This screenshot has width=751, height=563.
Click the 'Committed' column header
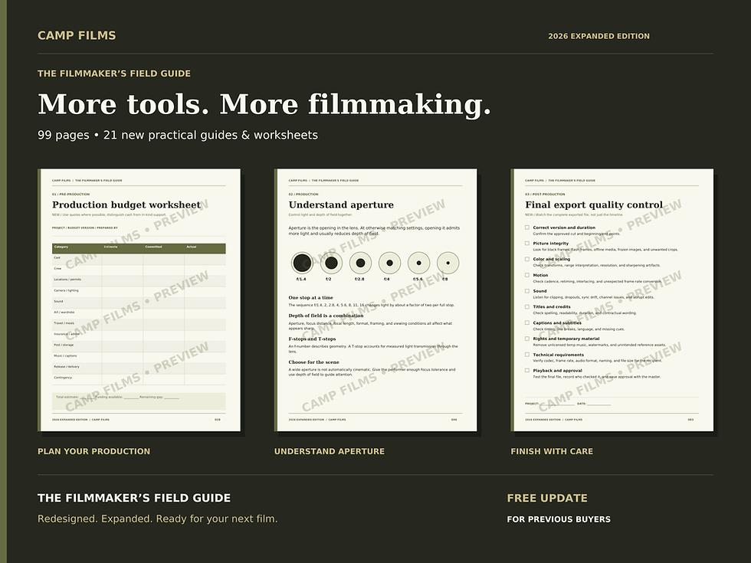[153, 247]
